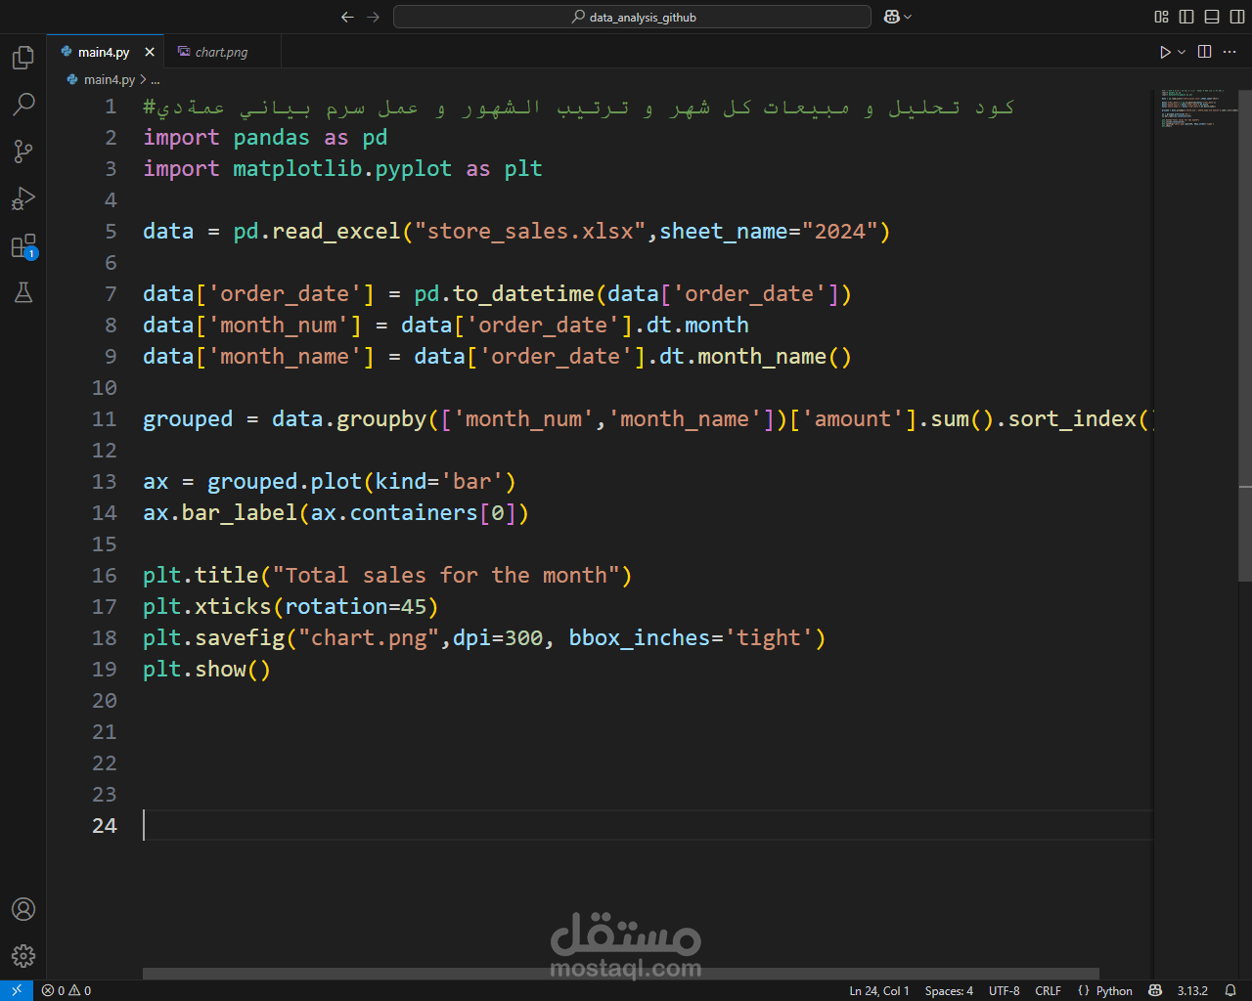
Task: Click 'month_name()' on line 9
Action: pyautogui.click(x=775, y=357)
